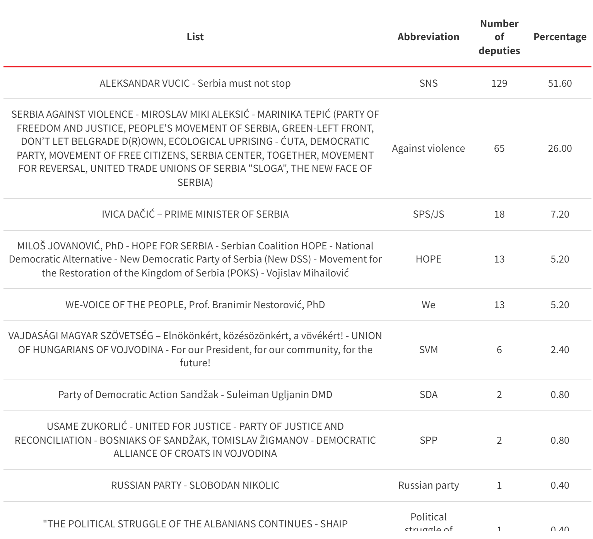Click the 'SPS/JS' abbreviation cell
Screen dimensions: 593x539
pyautogui.click(x=428, y=214)
